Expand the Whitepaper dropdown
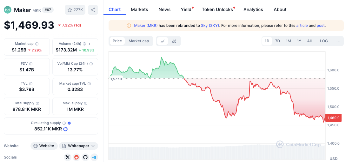Viewport: 346px width, 162px height. [x=78, y=146]
